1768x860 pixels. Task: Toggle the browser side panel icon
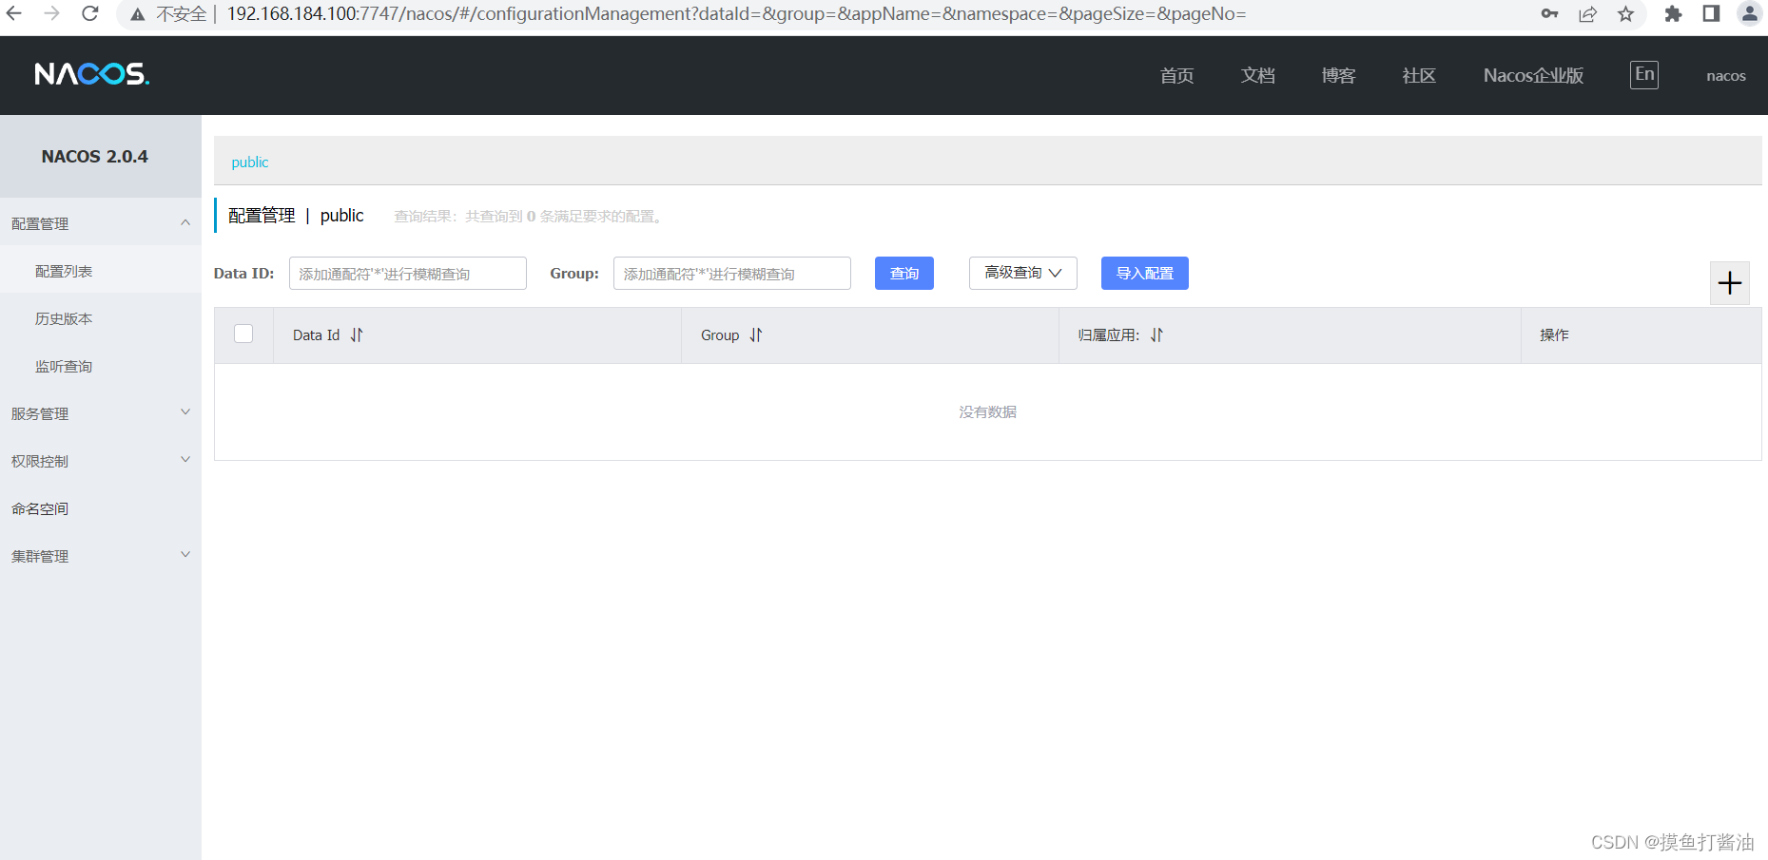tap(1711, 13)
